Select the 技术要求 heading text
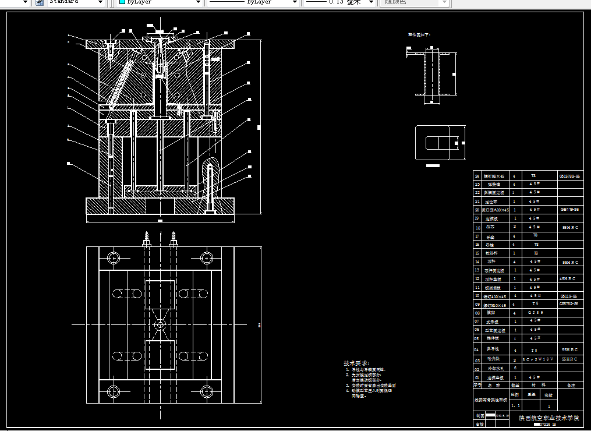This screenshot has height=431, width=591. 356,363
